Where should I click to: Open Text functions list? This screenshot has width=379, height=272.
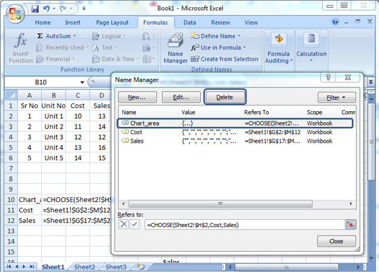click(104, 47)
